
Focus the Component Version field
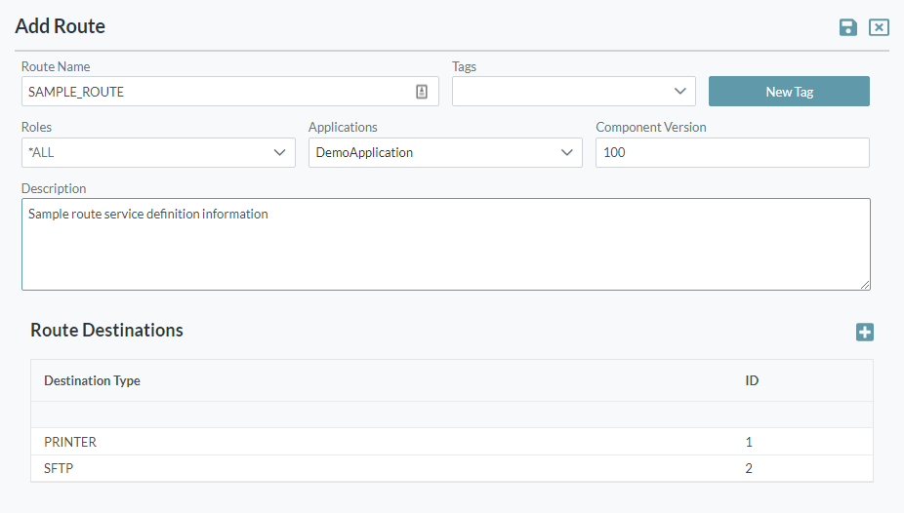(731, 152)
